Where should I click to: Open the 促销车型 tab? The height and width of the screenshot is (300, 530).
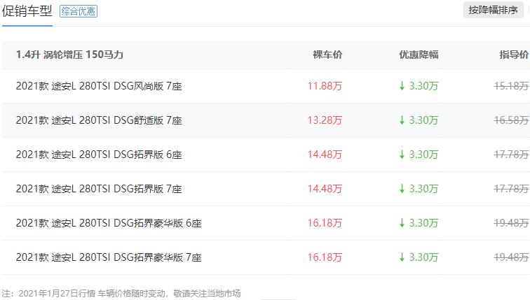(x=27, y=11)
